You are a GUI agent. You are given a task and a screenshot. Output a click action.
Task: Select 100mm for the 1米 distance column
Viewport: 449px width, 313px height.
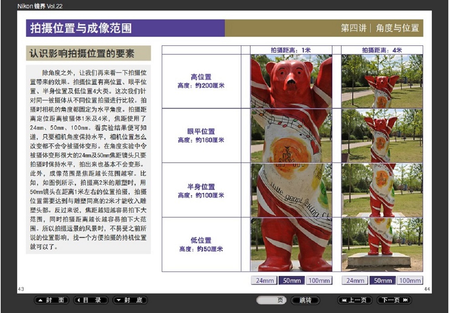tap(319, 280)
